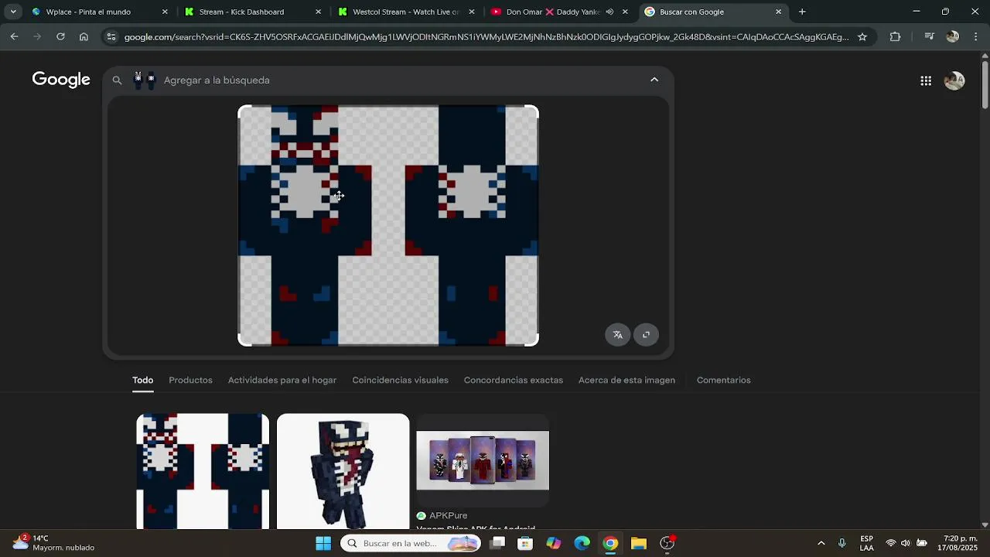
Task: Open the Chrome three-dot menu
Action: 975,36
